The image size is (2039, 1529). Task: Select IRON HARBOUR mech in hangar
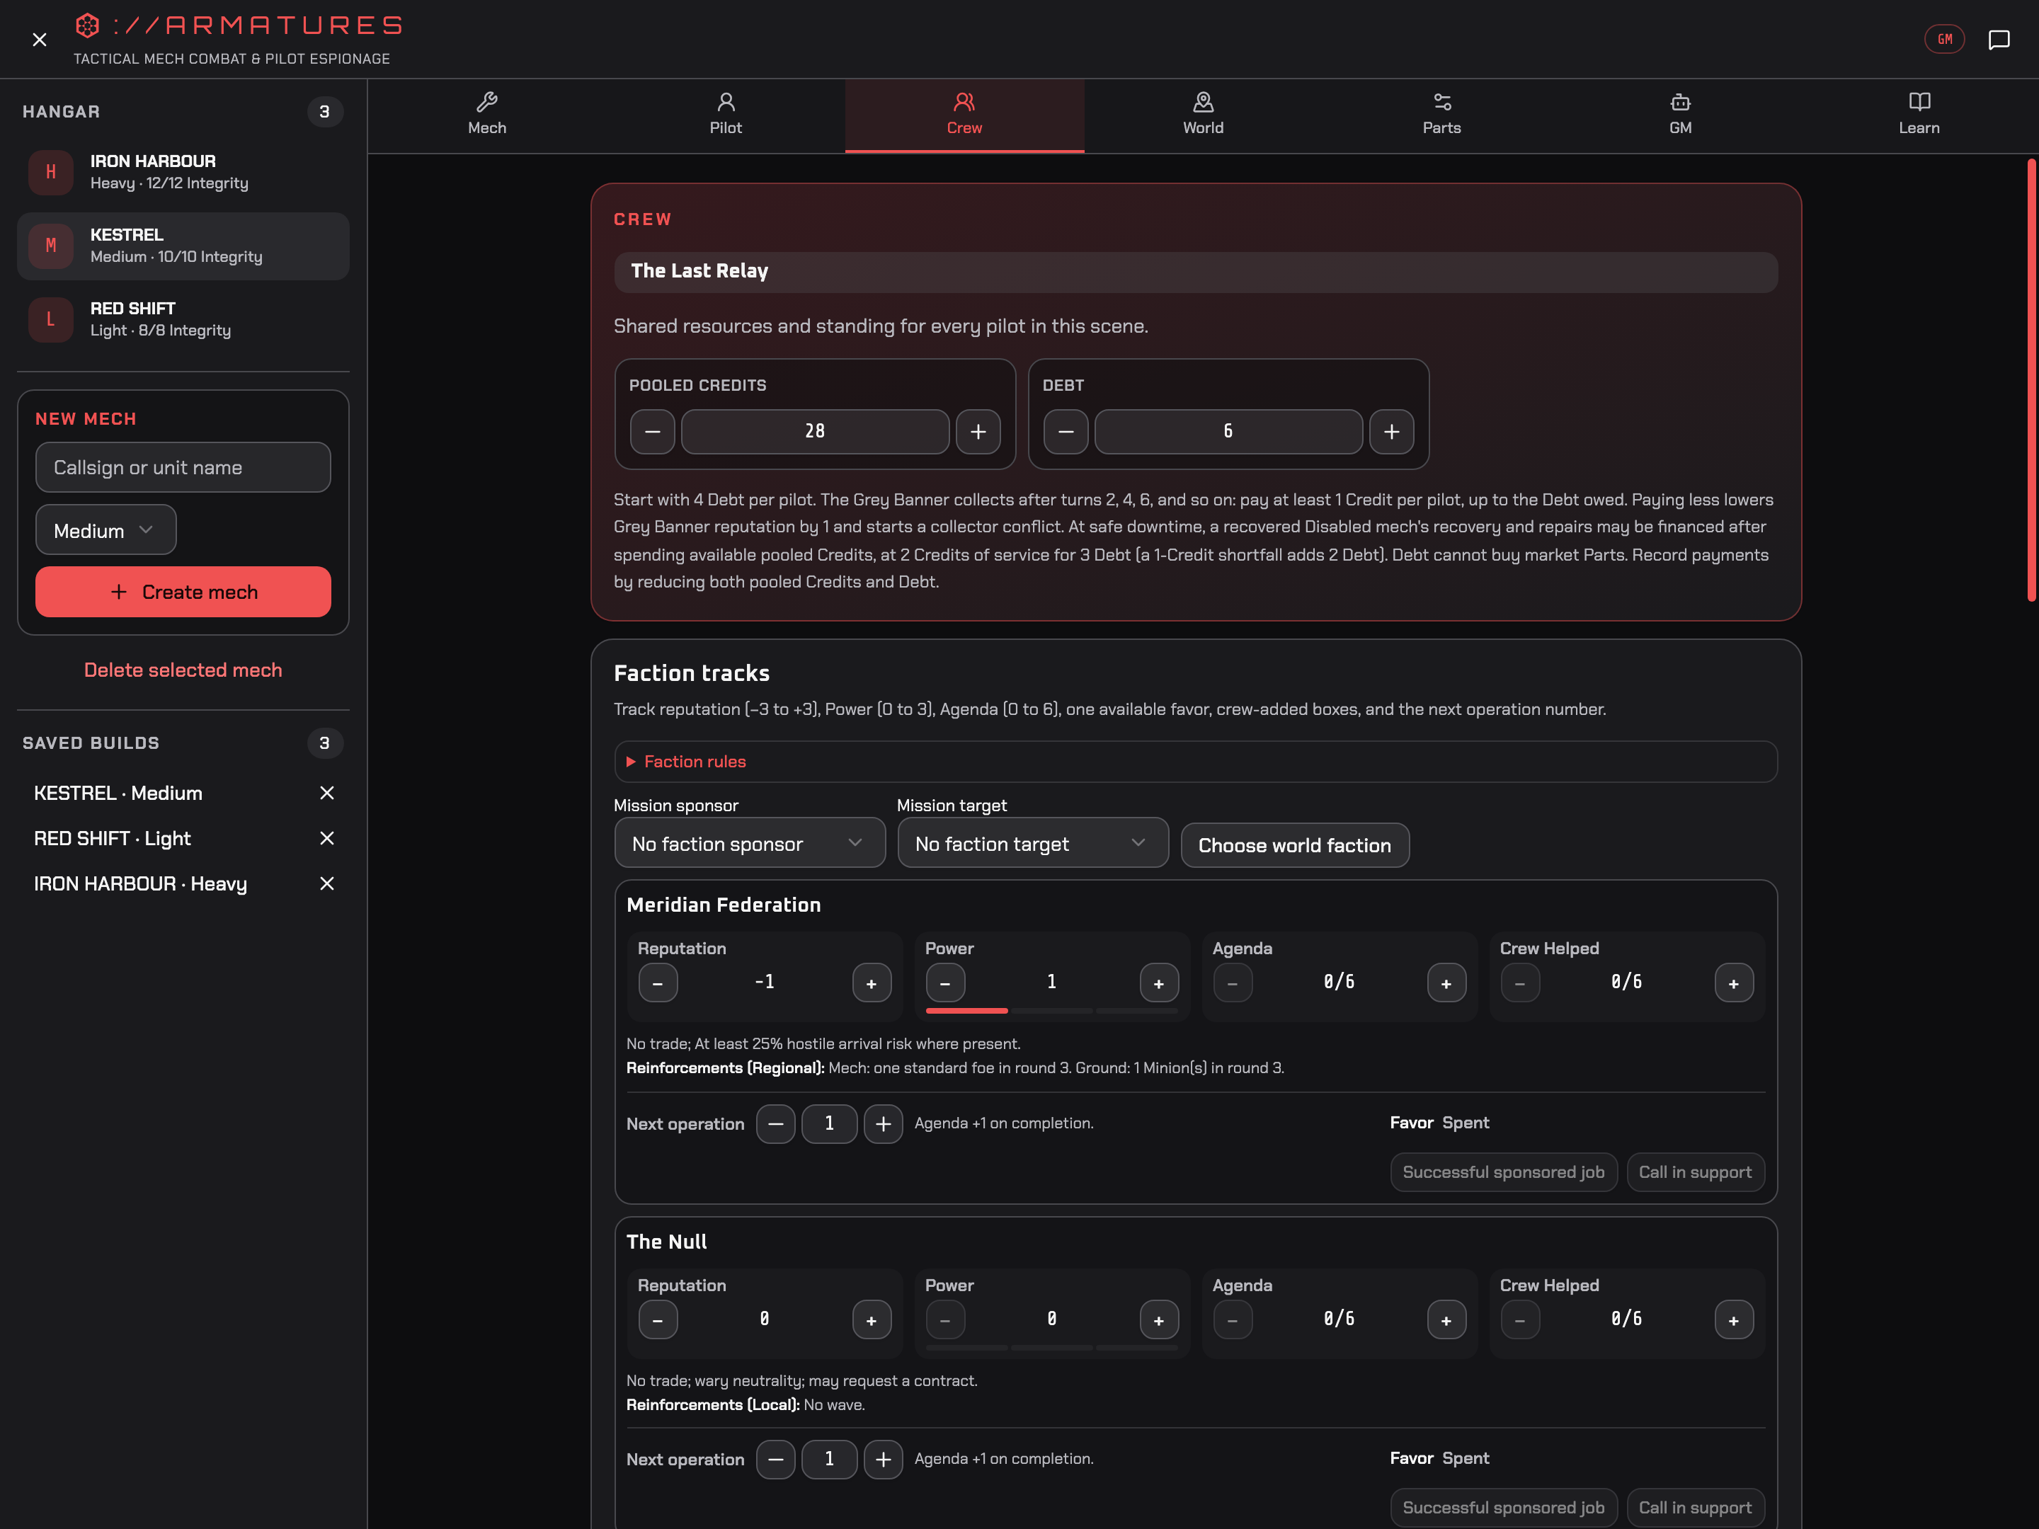coord(183,172)
